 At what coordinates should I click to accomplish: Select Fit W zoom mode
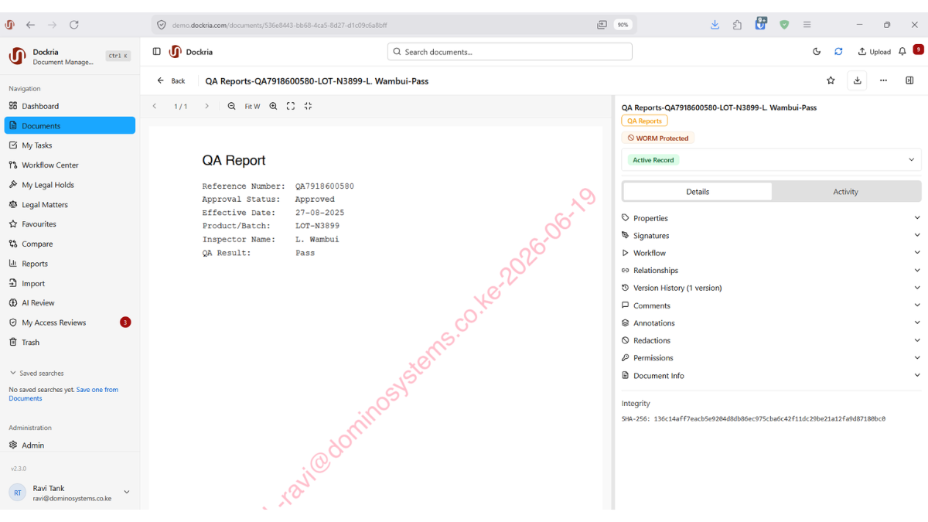[252, 107]
